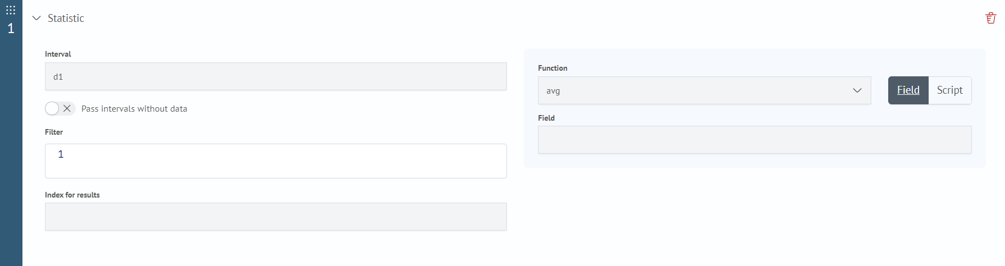
Task: Delete the statistic with the red trash icon
Action: [x=990, y=18]
